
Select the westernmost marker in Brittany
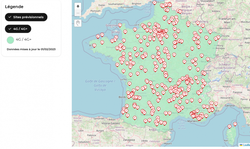point(94,45)
